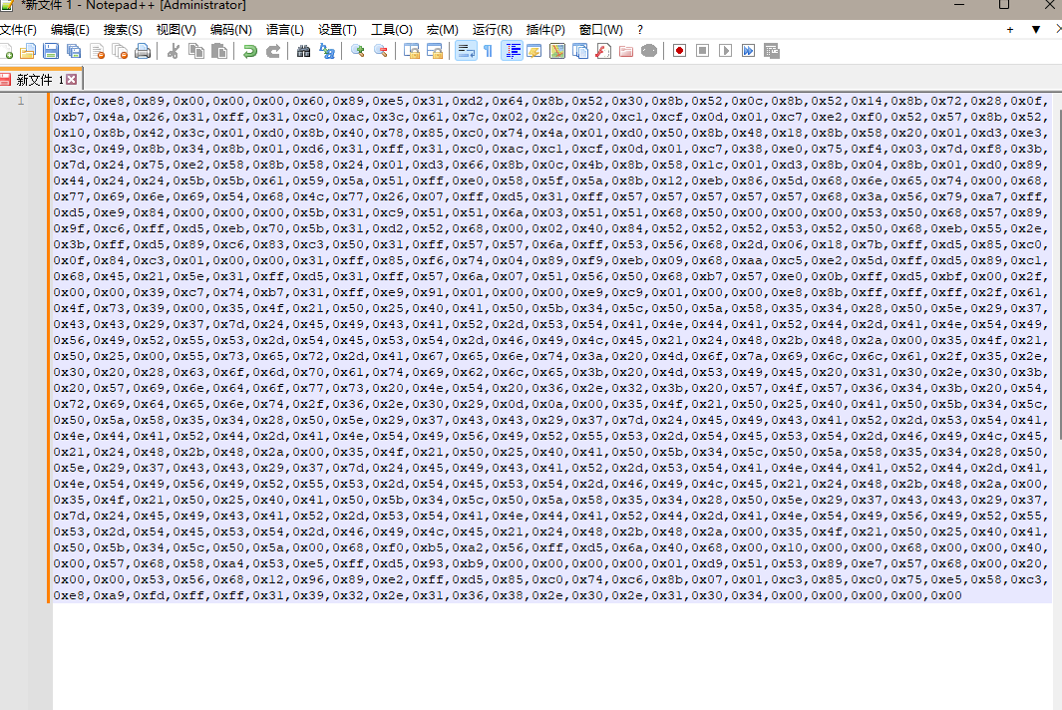Stop macro recording button

click(702, 51)
